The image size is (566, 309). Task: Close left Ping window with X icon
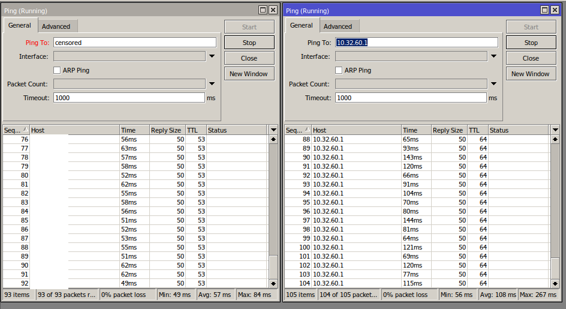[273, 10]
